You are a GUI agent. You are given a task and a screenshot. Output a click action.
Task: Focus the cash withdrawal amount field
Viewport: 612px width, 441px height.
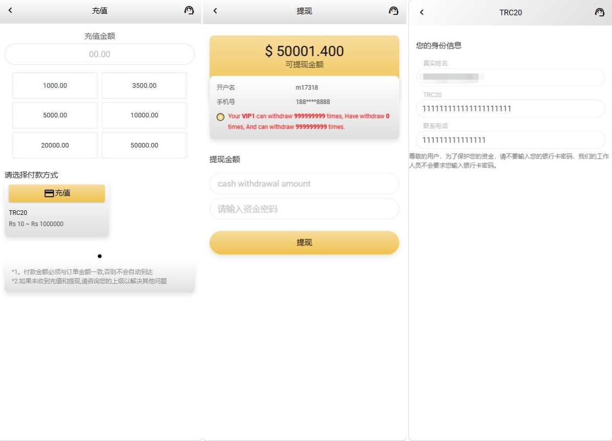[x=304, y=184]
